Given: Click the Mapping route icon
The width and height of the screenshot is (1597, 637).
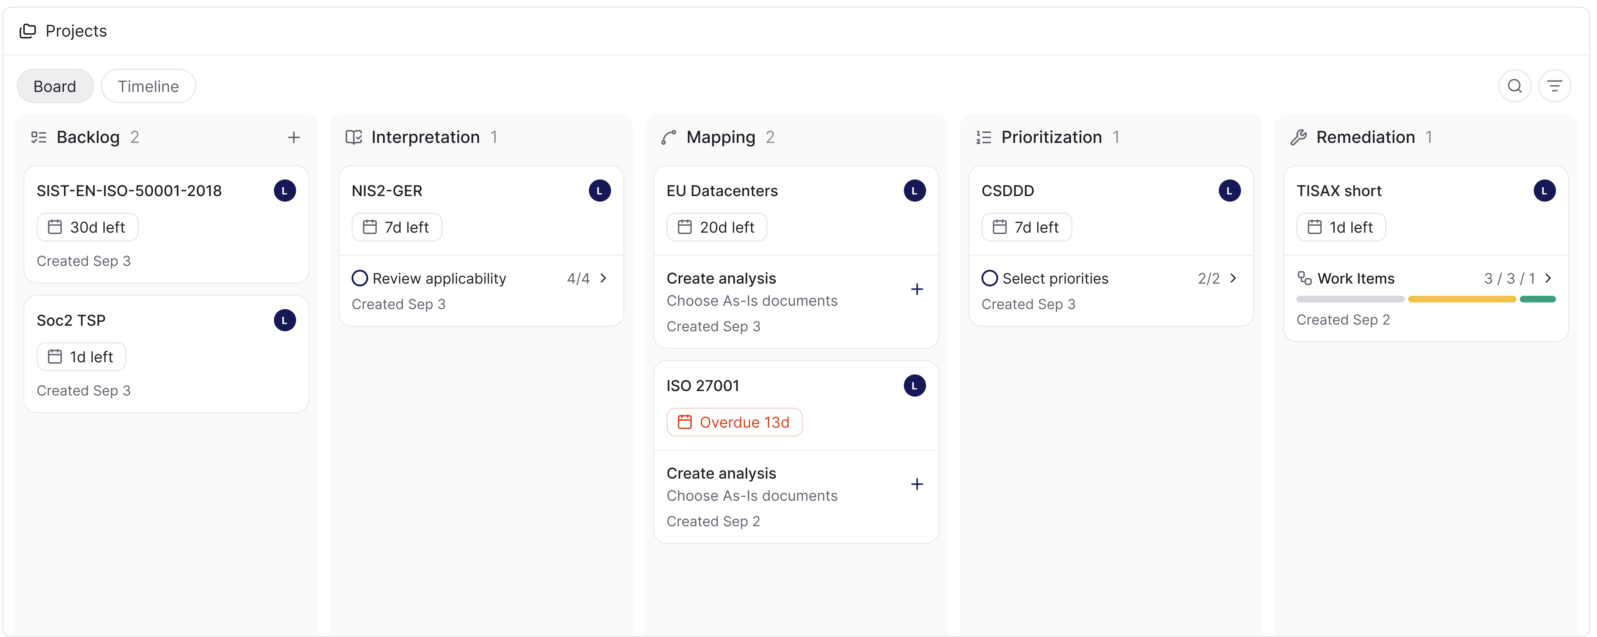Looking at the screenshot, I should (x=668, y=137).
